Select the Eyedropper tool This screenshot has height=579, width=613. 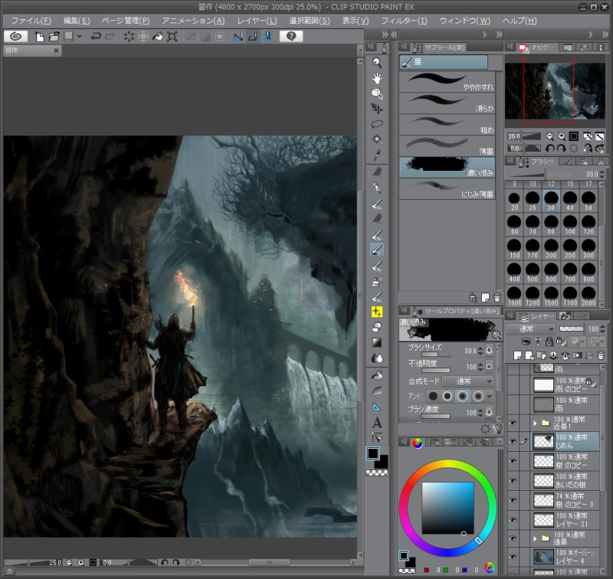377,155
